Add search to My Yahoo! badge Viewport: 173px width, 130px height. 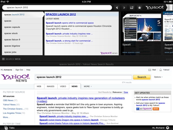pyautogui.click(x=144, y=109)
